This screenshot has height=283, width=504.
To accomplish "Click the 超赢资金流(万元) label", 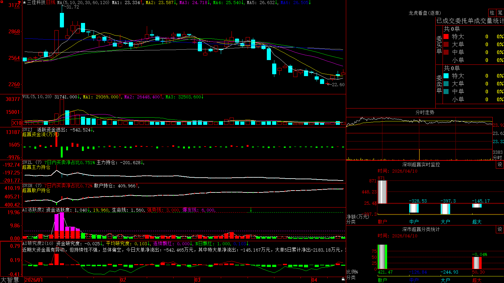I will pyautogui.click(x=41, y=134).
